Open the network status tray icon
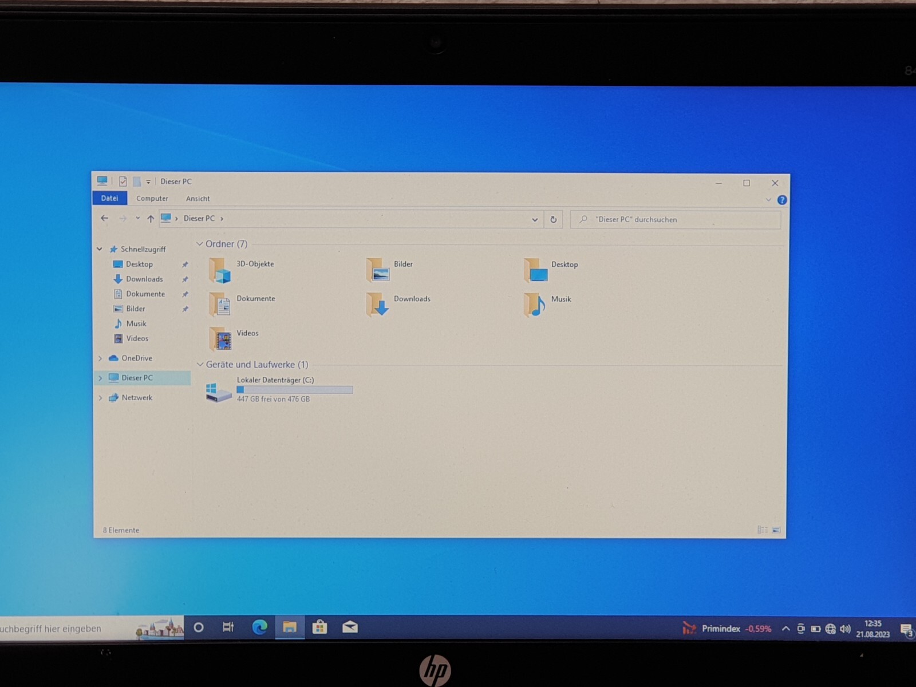Viewport: 916px width, 687px height. click(831, 629)
